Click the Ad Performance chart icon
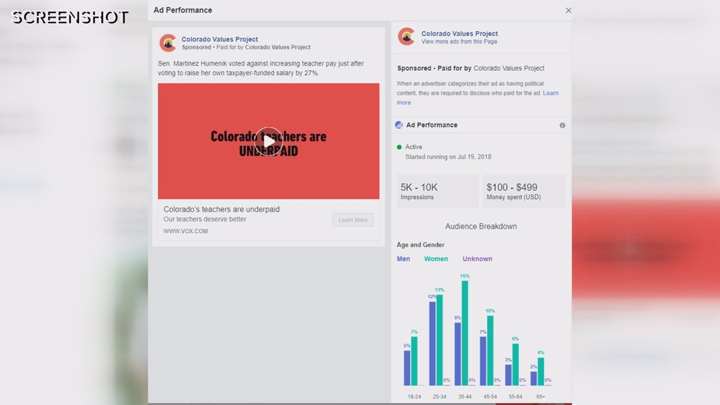Image resolution: width=720 pixels, height=405 pixels. click(399, 125)
